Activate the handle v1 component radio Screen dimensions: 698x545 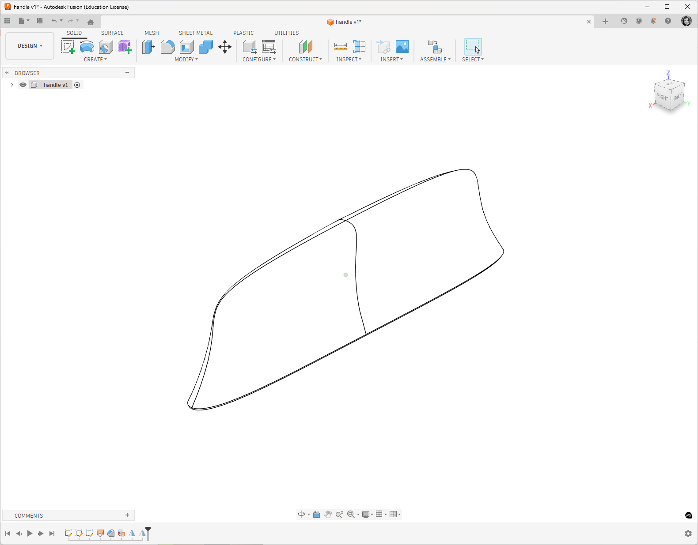tap(77, 85)
